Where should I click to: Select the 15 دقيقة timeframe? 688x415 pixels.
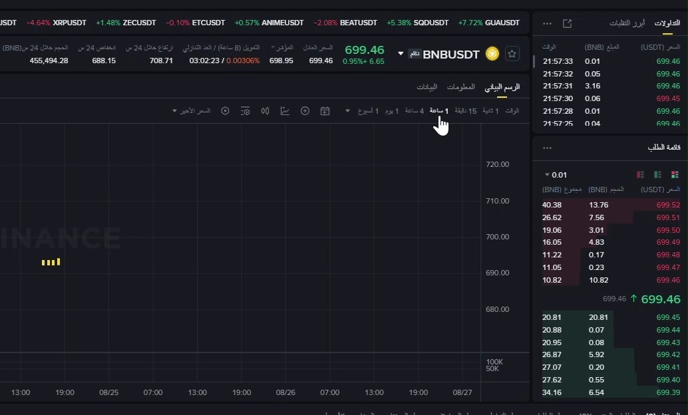click(466, 111)
